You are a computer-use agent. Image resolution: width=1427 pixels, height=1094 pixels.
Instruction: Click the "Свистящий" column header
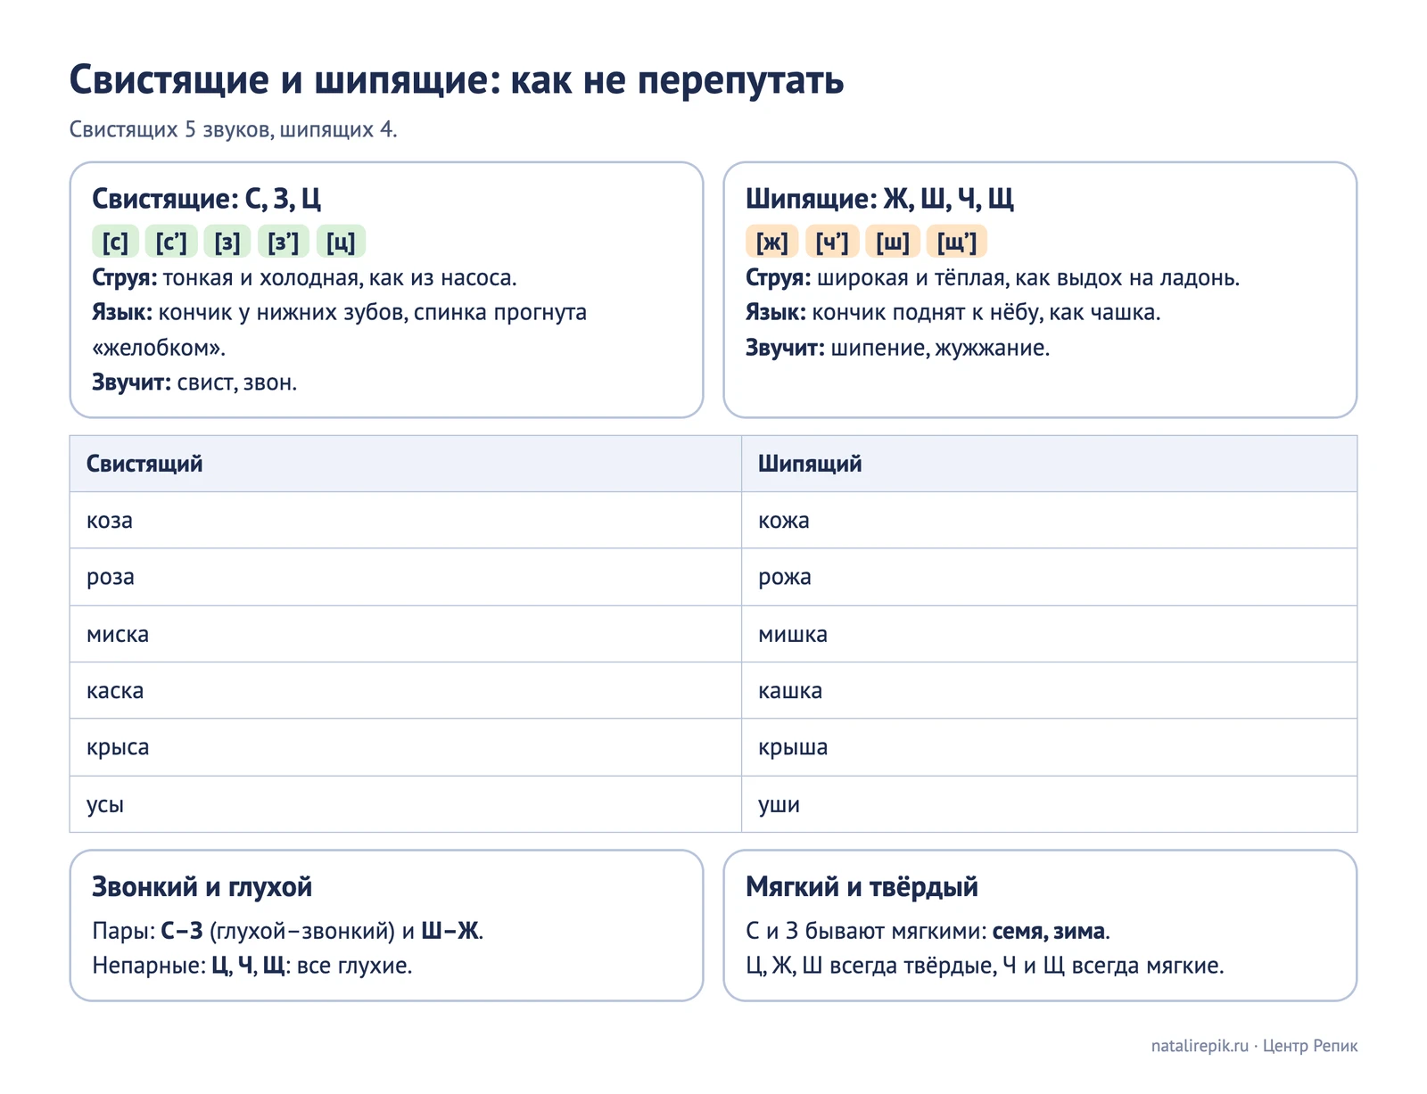point(406,464)
